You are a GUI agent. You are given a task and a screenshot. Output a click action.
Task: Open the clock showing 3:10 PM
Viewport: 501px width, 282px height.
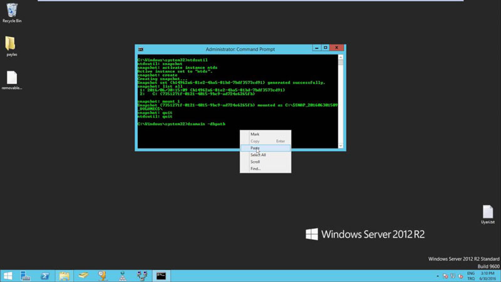pyautogui.click(x=488, y=276)
